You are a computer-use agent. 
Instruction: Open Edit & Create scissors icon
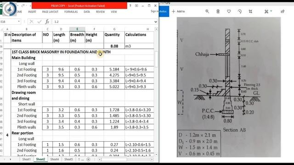click(266, 11)
